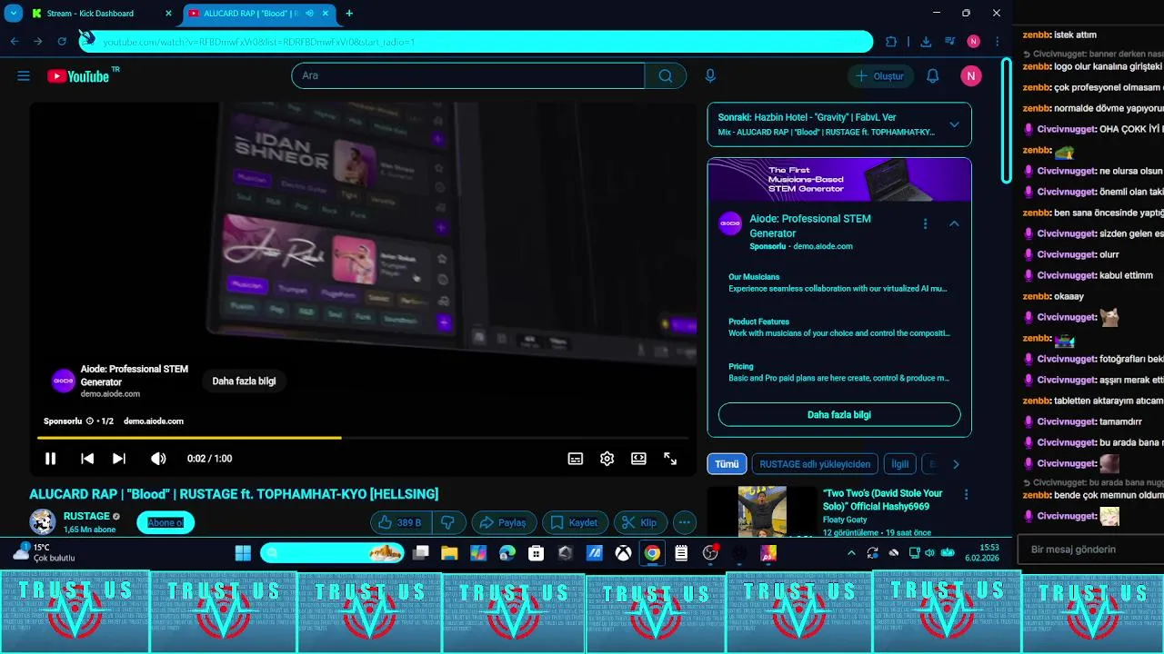Open the Product Features ad link
This screenshot has width=1164, height=654.
tap(758, 322)
